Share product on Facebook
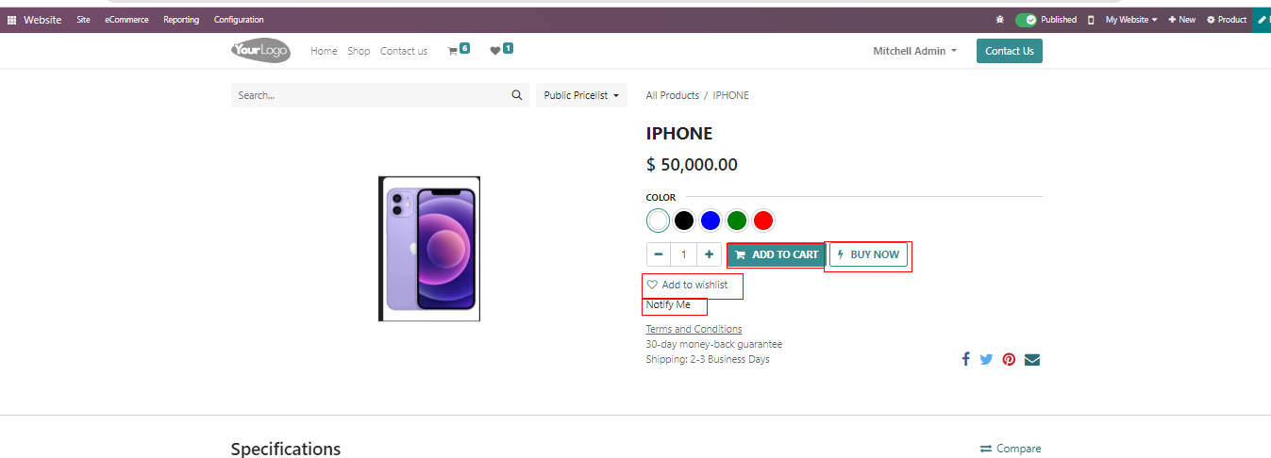Screen dimensions: 1271x458 (965, 359)
